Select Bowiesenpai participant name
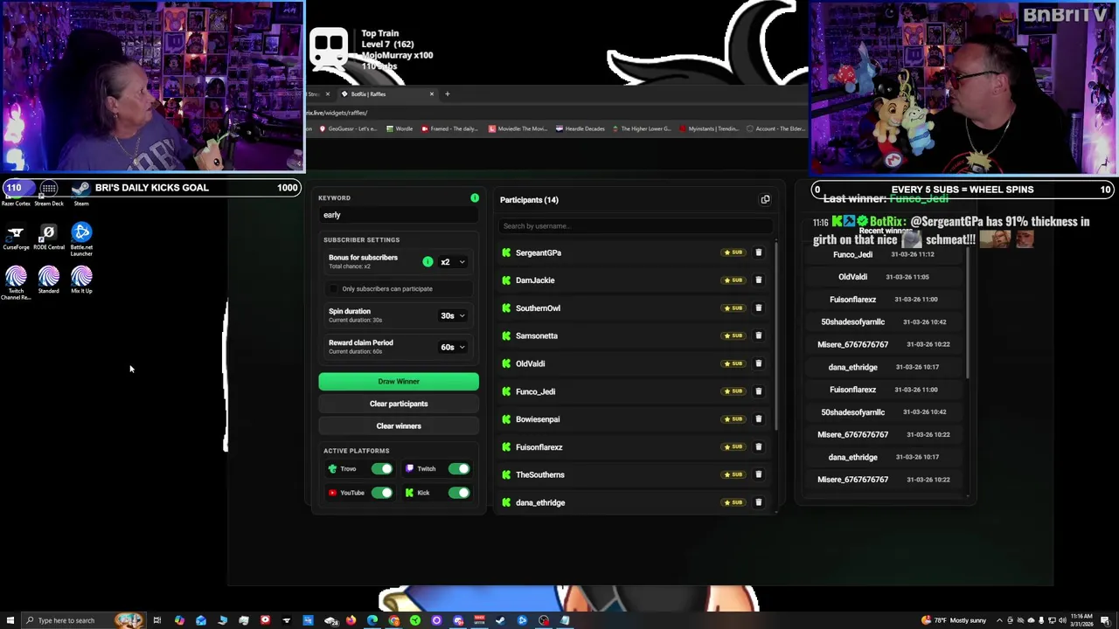Viewport: 1119px width, 629px height. point(538,419)
